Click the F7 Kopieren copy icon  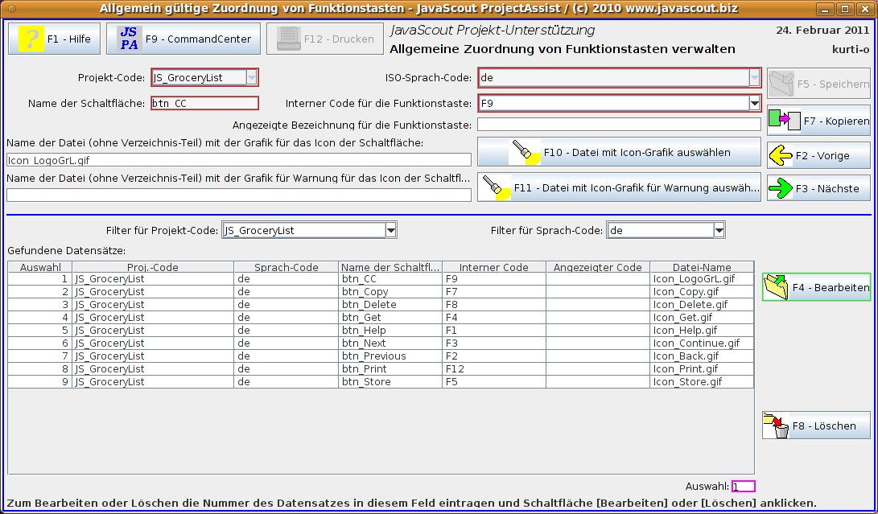781,121
